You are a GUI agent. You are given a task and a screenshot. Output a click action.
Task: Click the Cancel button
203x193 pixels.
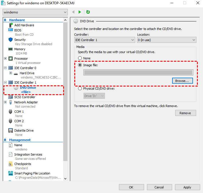tap(159, 187)
